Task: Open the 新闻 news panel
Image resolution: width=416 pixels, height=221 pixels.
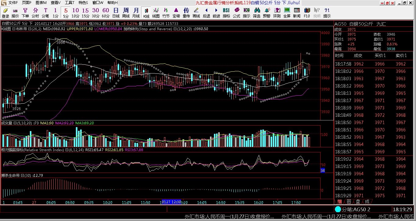Action: coord(297,13)
